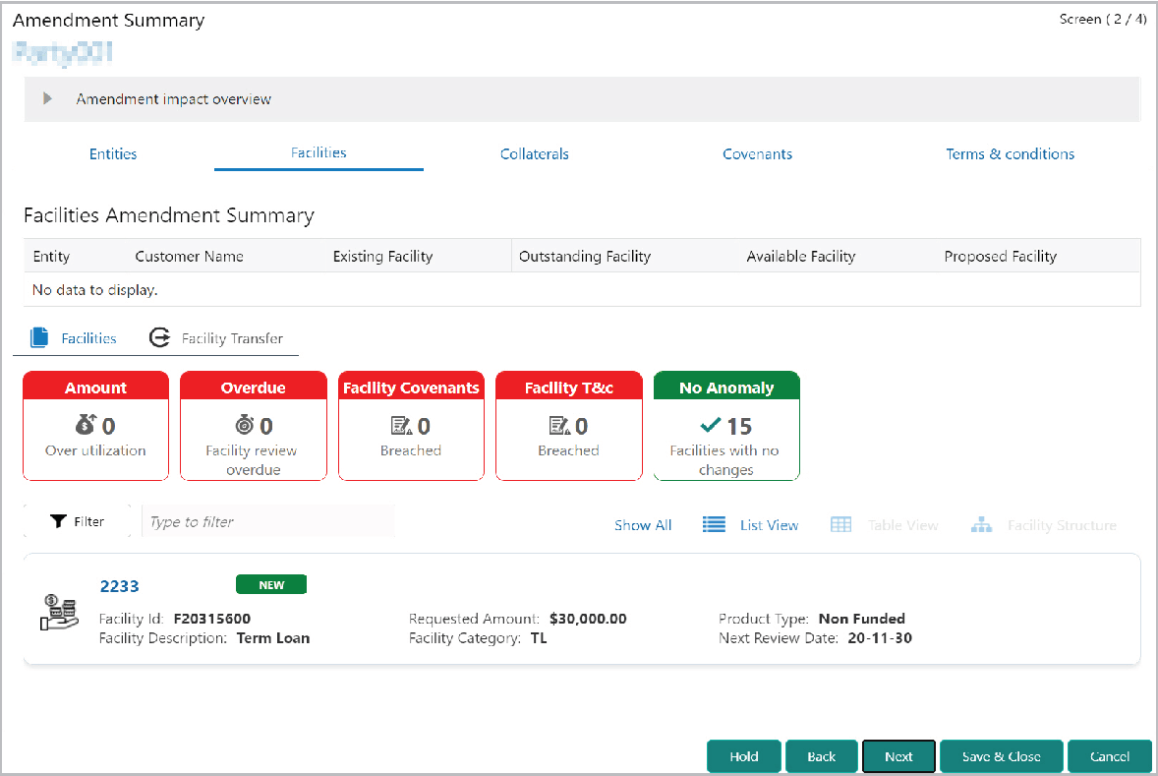Proceed with the Next button
This screenshot has width=1158, height=776.
(898, 756)
